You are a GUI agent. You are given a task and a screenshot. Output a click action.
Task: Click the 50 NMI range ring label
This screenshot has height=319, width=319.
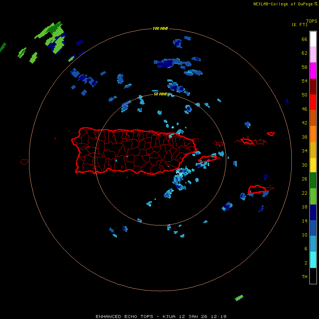pos(160,94)
